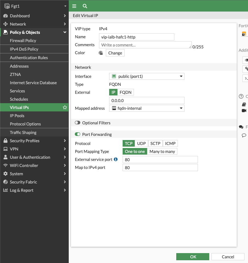
Task: Click the Policy & Objects icon
Action: pos(5,32)
